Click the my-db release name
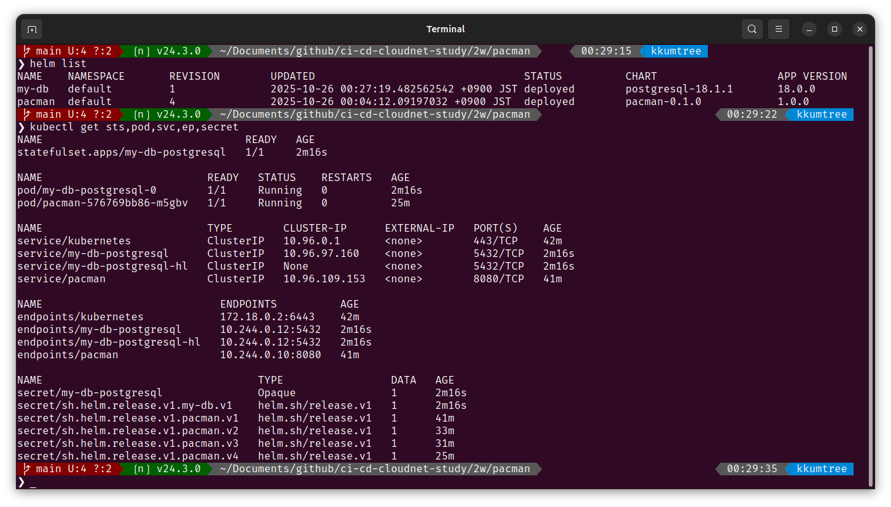 click(33, 89)
